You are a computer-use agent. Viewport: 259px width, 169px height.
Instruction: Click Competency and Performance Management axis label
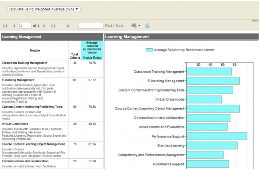click(151, 155)
